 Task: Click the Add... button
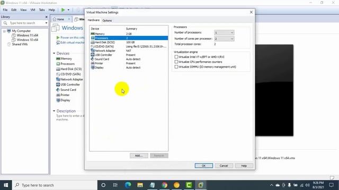coord(139,156)
